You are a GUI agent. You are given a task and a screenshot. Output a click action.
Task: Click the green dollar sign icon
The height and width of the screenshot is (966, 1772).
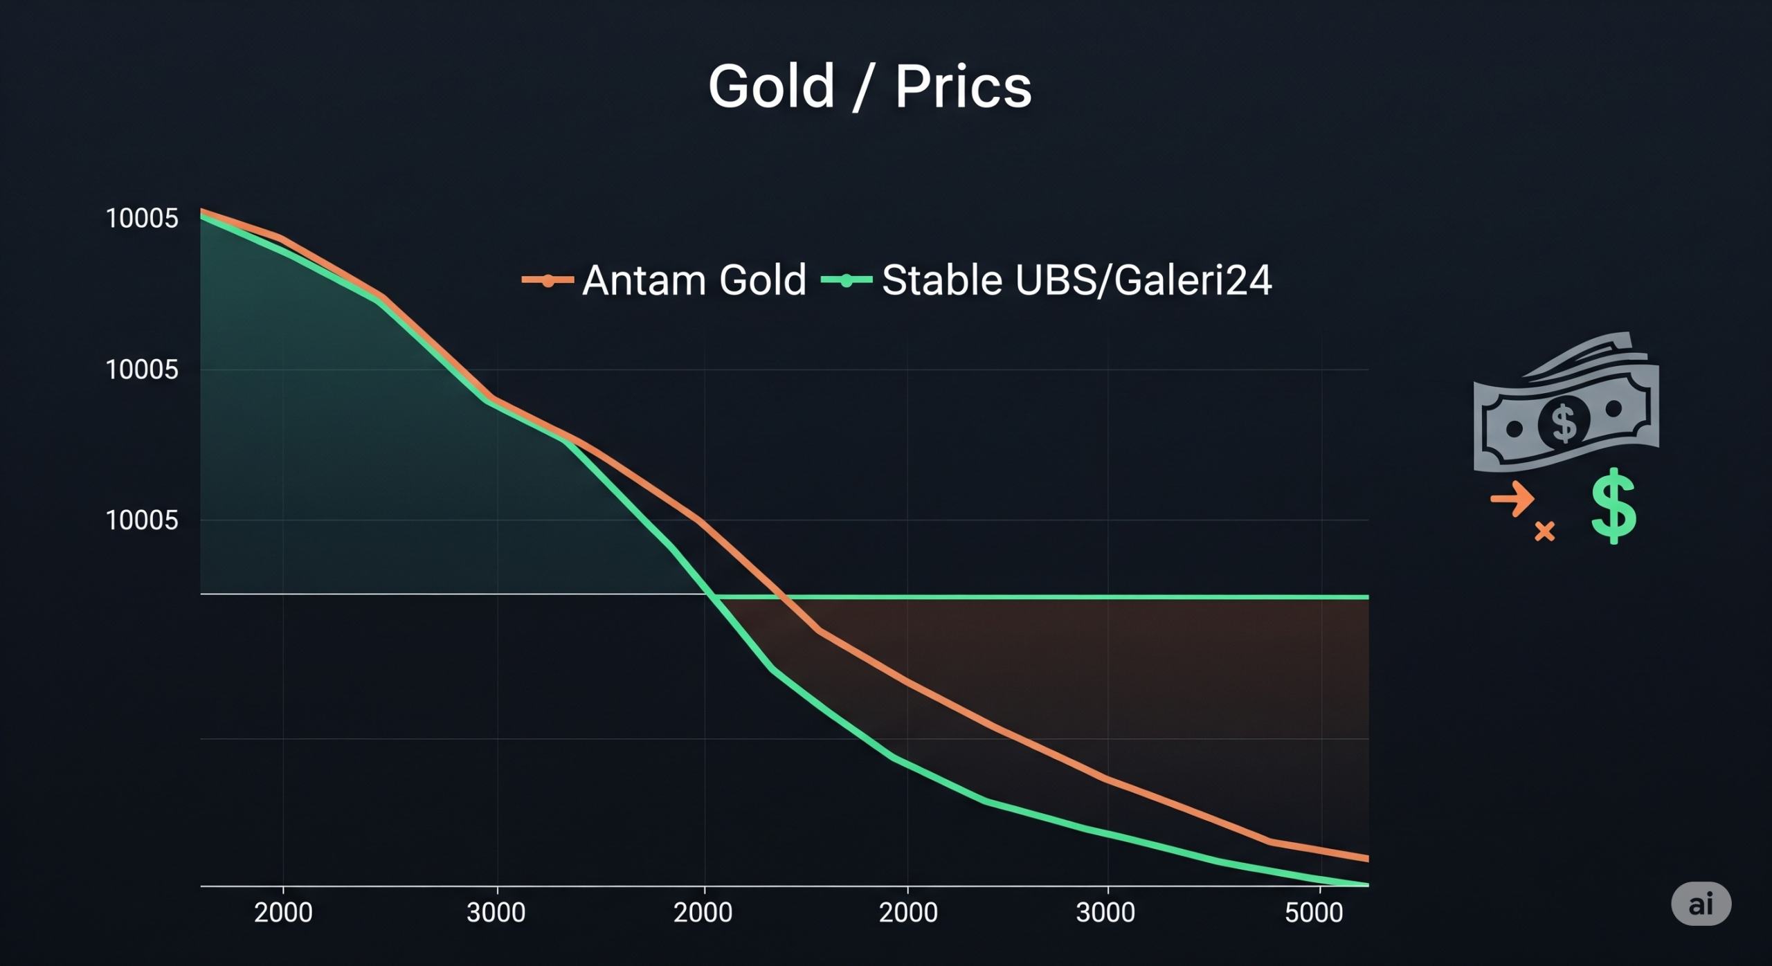click(1613, 506)
